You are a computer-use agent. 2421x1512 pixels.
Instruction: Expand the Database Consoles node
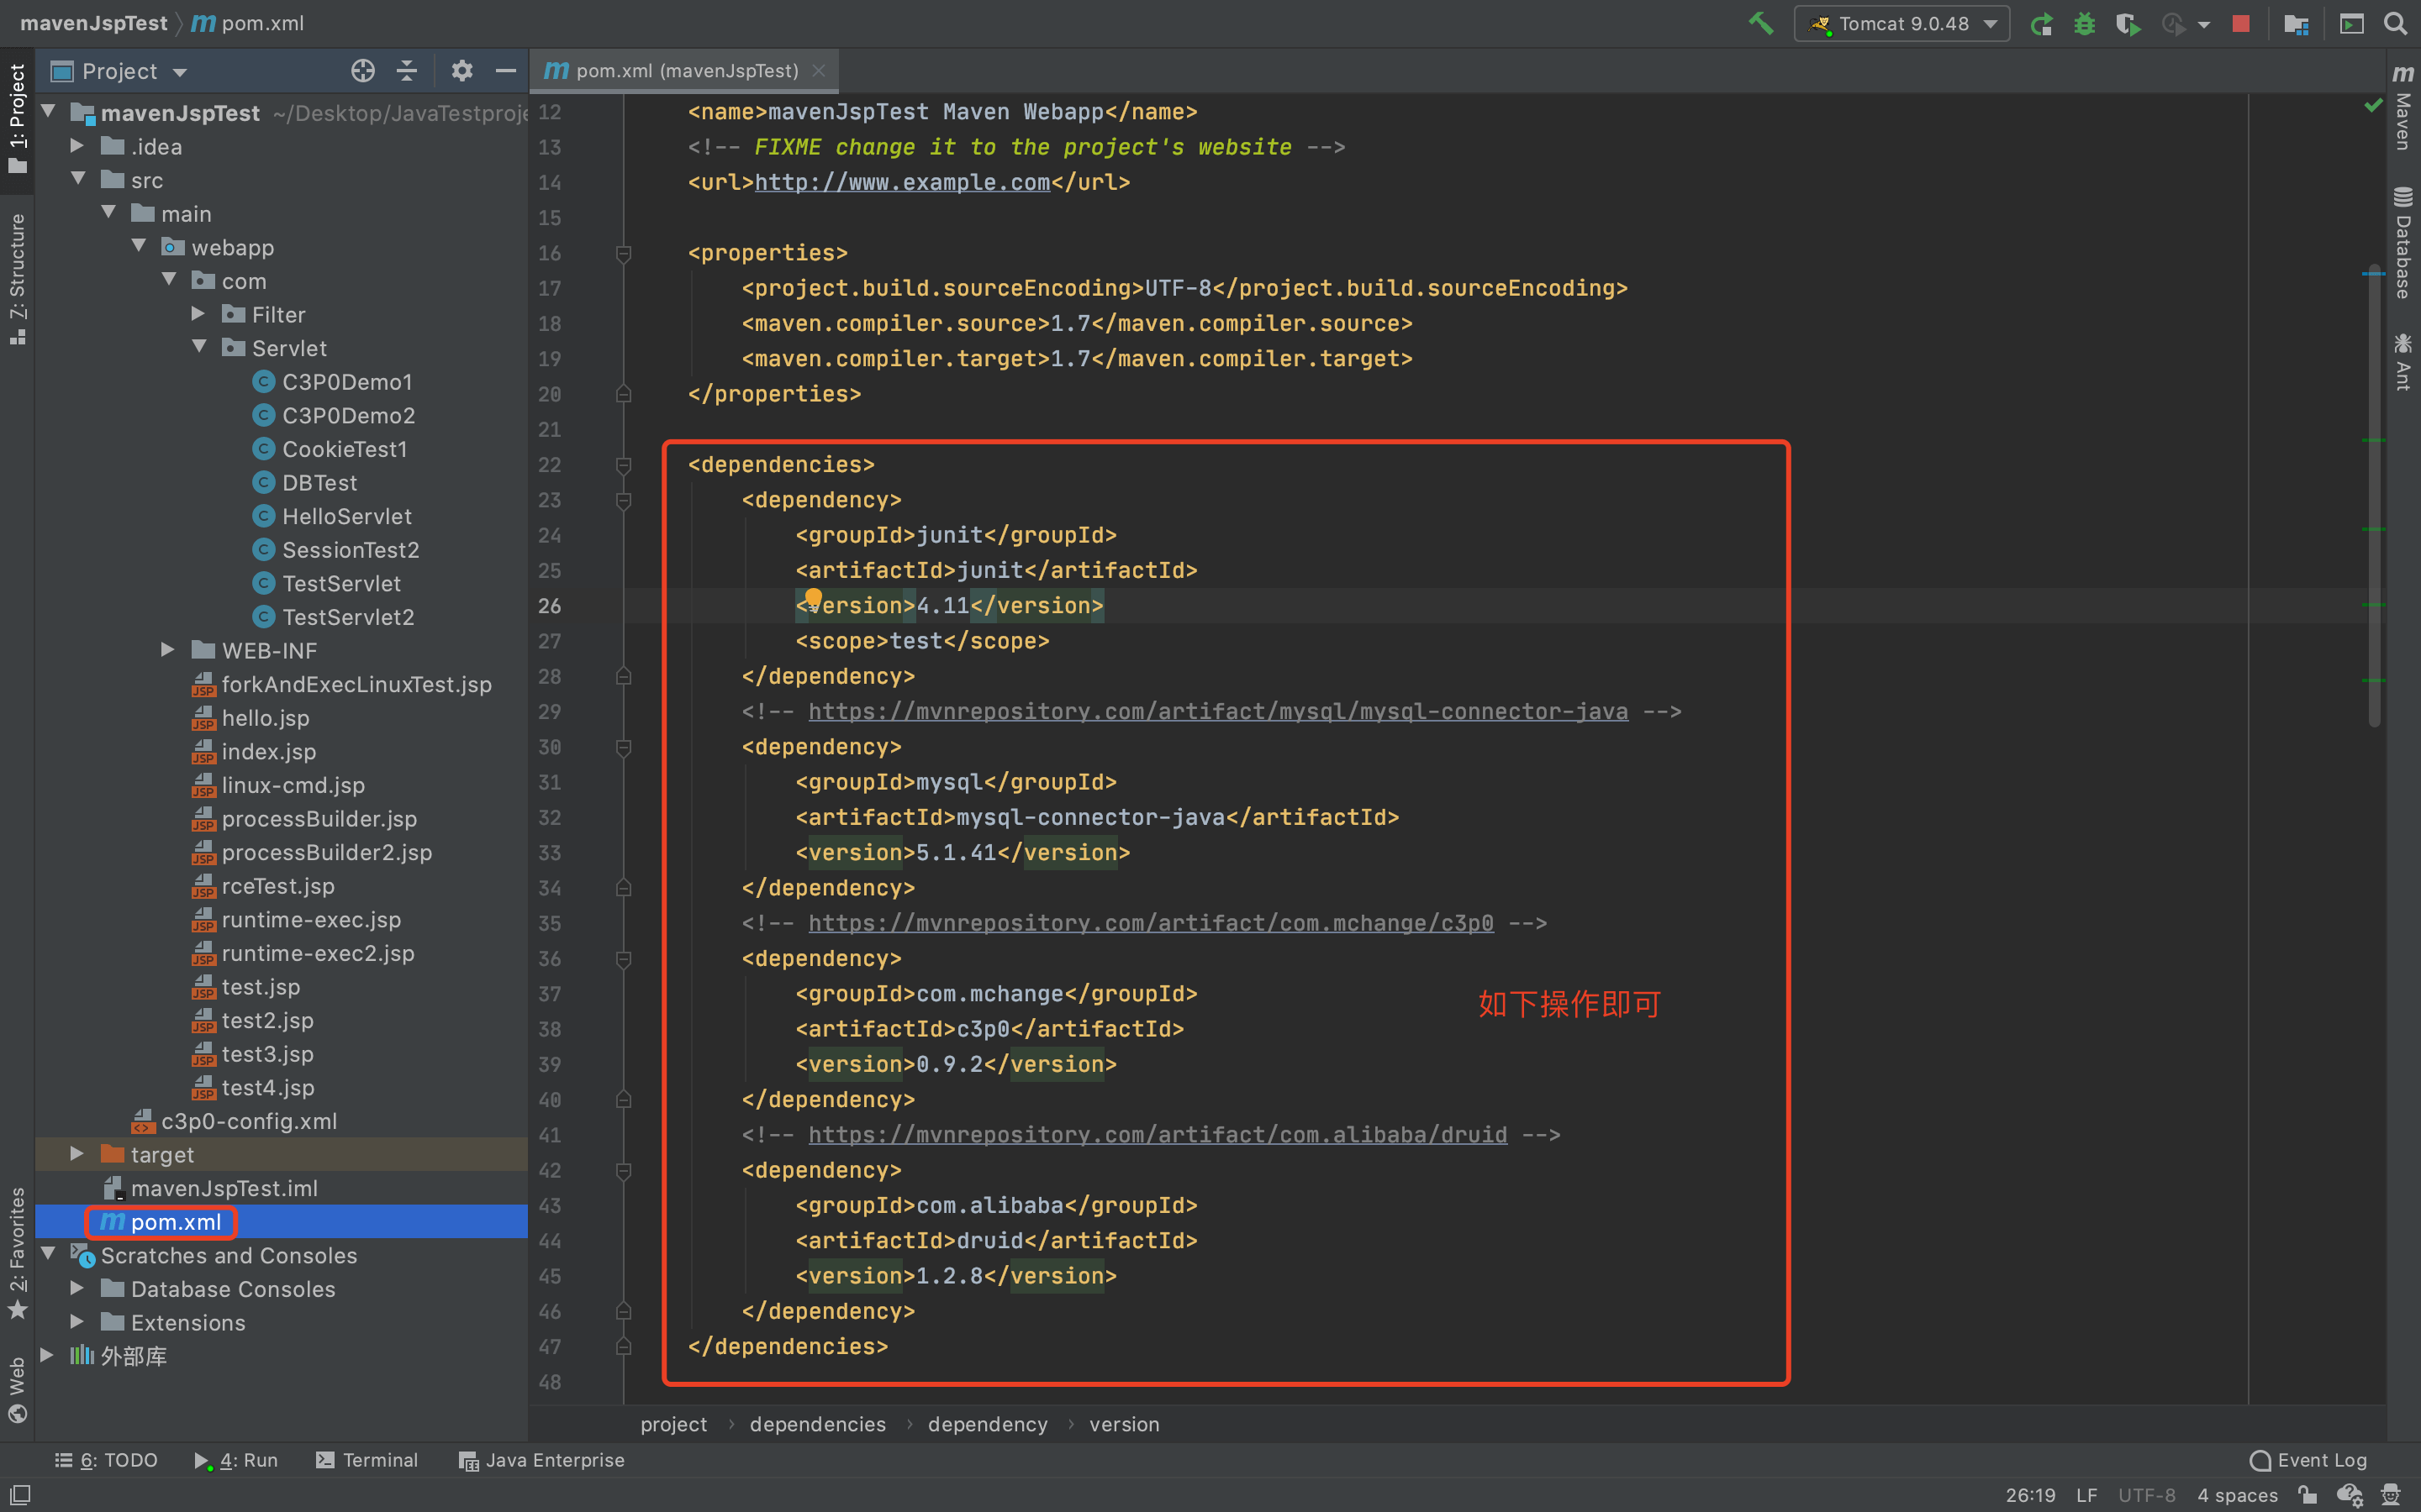(x=77, y=1288)
